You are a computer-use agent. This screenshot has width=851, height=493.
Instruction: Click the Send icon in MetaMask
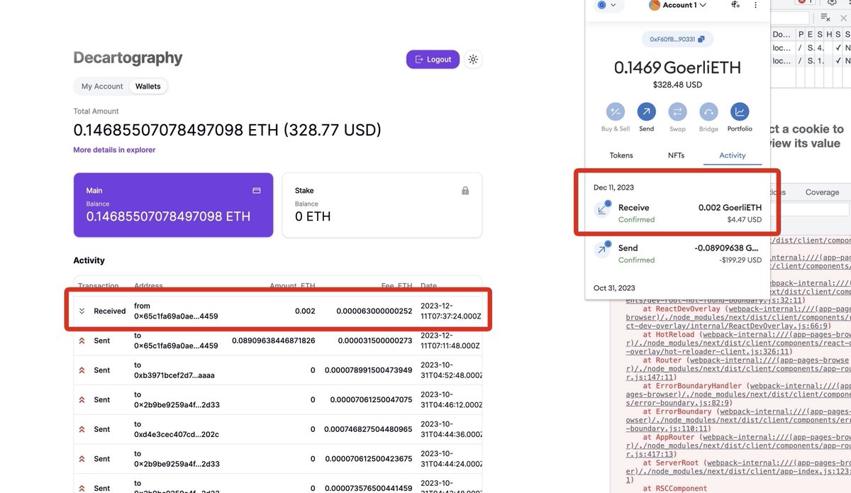(646, 112)
